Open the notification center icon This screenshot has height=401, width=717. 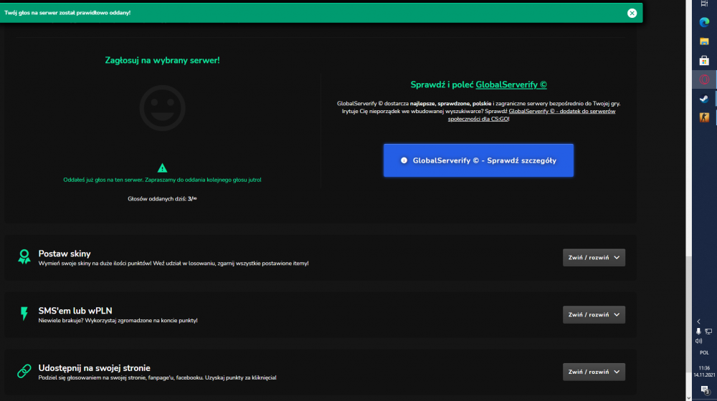(705, 390)
